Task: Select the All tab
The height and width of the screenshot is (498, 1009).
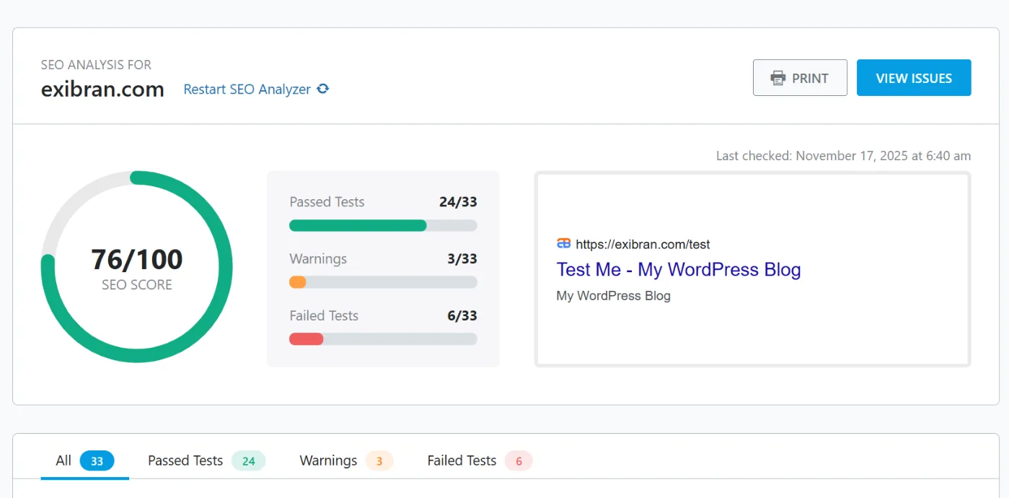Action: 63,460
